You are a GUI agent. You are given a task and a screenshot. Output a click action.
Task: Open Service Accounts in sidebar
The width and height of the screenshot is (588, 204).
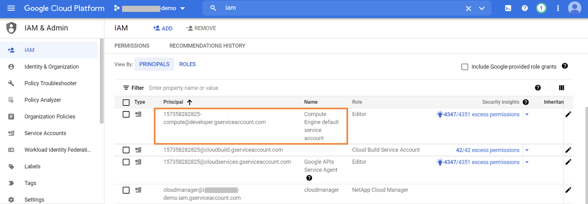[x=45, y=133]
